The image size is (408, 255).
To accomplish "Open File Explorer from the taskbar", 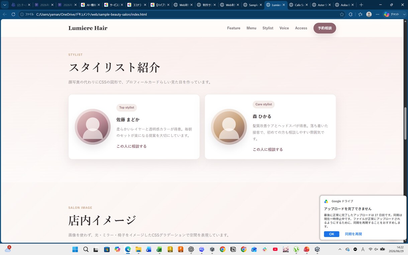I will pos(138,249).
